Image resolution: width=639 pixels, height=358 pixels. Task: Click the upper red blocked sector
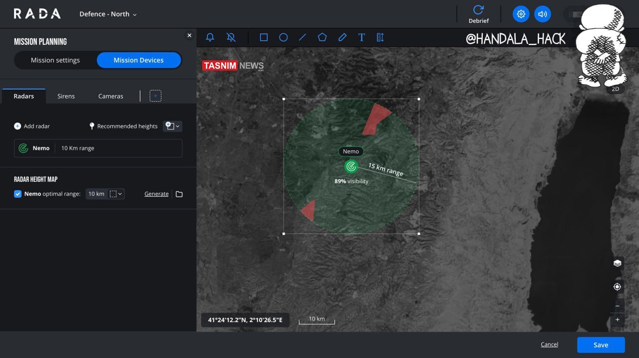[375, 119]
